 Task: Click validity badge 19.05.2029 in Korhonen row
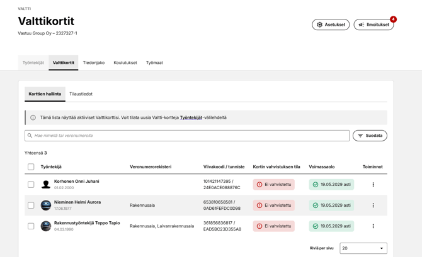point(331,185)
